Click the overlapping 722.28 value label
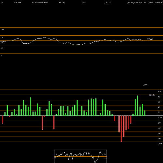 152,95
